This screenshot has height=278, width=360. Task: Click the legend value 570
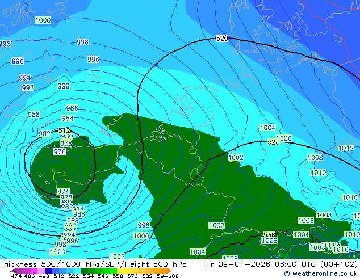coord(132,276)
